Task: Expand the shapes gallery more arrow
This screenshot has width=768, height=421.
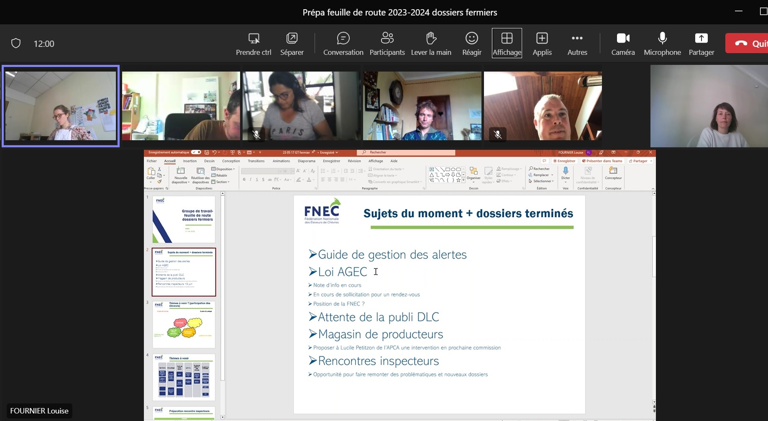Action: pyautogui.click(x=463, y=180)
